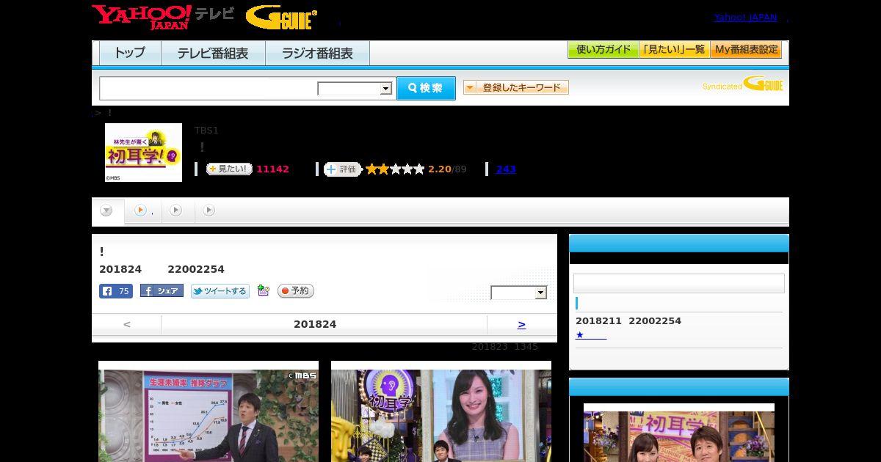
Task: Click the 2.20 rating score text
Action: pos(440,169)
